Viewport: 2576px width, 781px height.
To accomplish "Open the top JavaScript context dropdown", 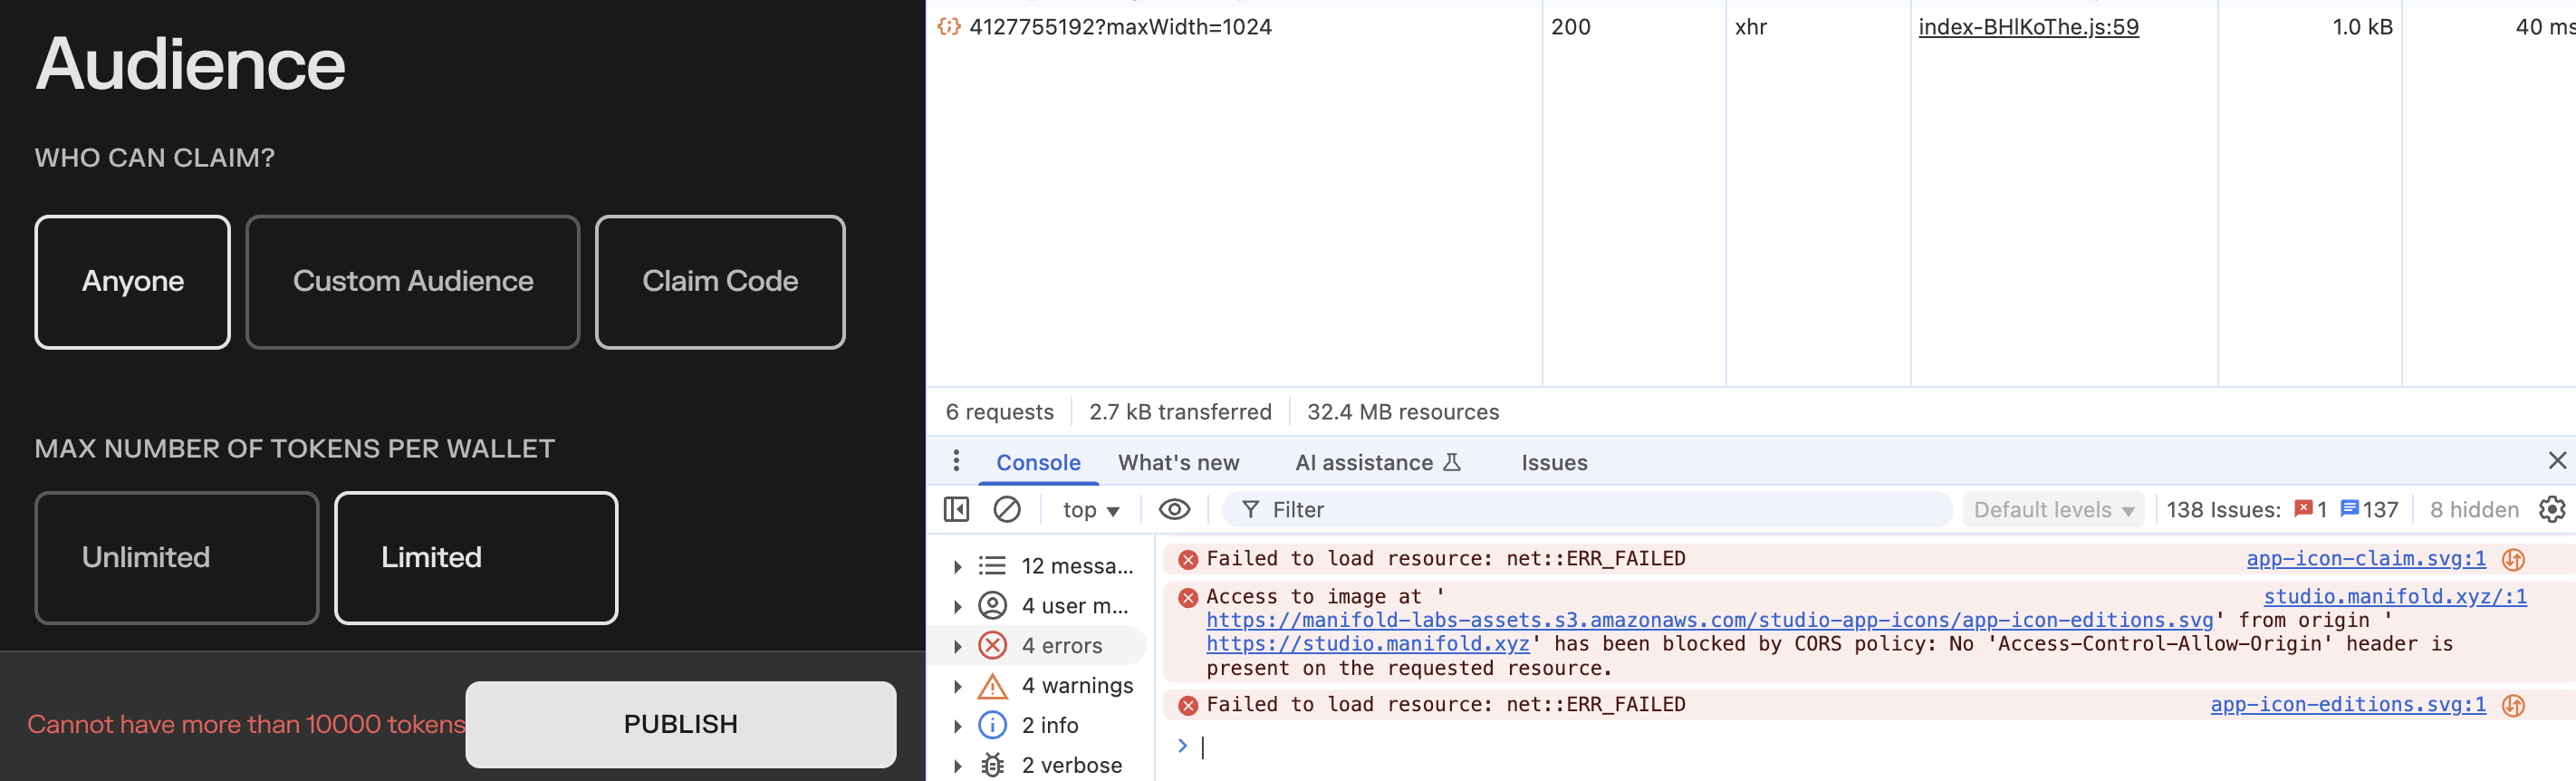I will click(x=1090, y=510).
